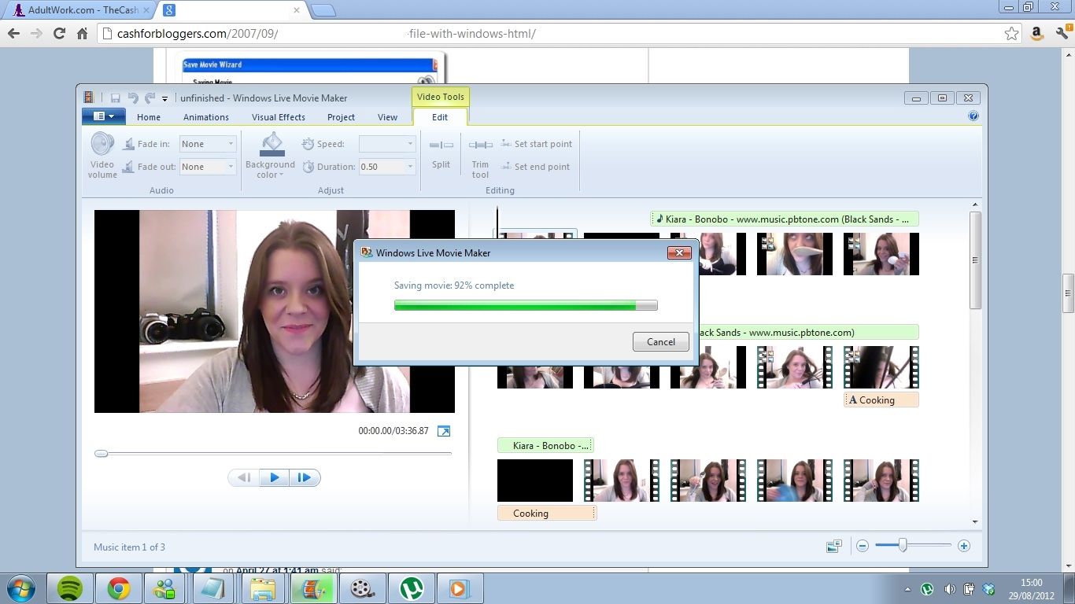This screenshot has width=1075, height=604.
Task: Open the Visual Effects tab
Action: (279, 117)
